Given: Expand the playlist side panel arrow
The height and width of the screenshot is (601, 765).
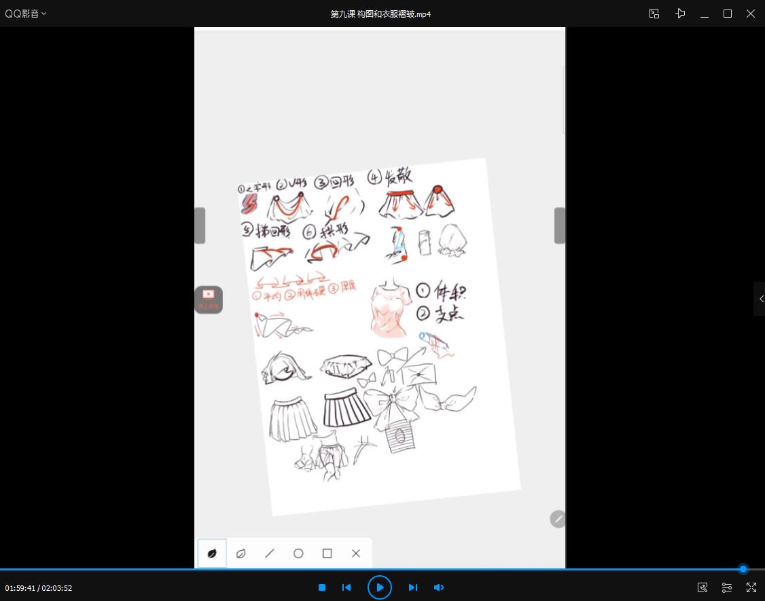Looking at the screenshot, I should pyautogui.click(x=761, y=299).
